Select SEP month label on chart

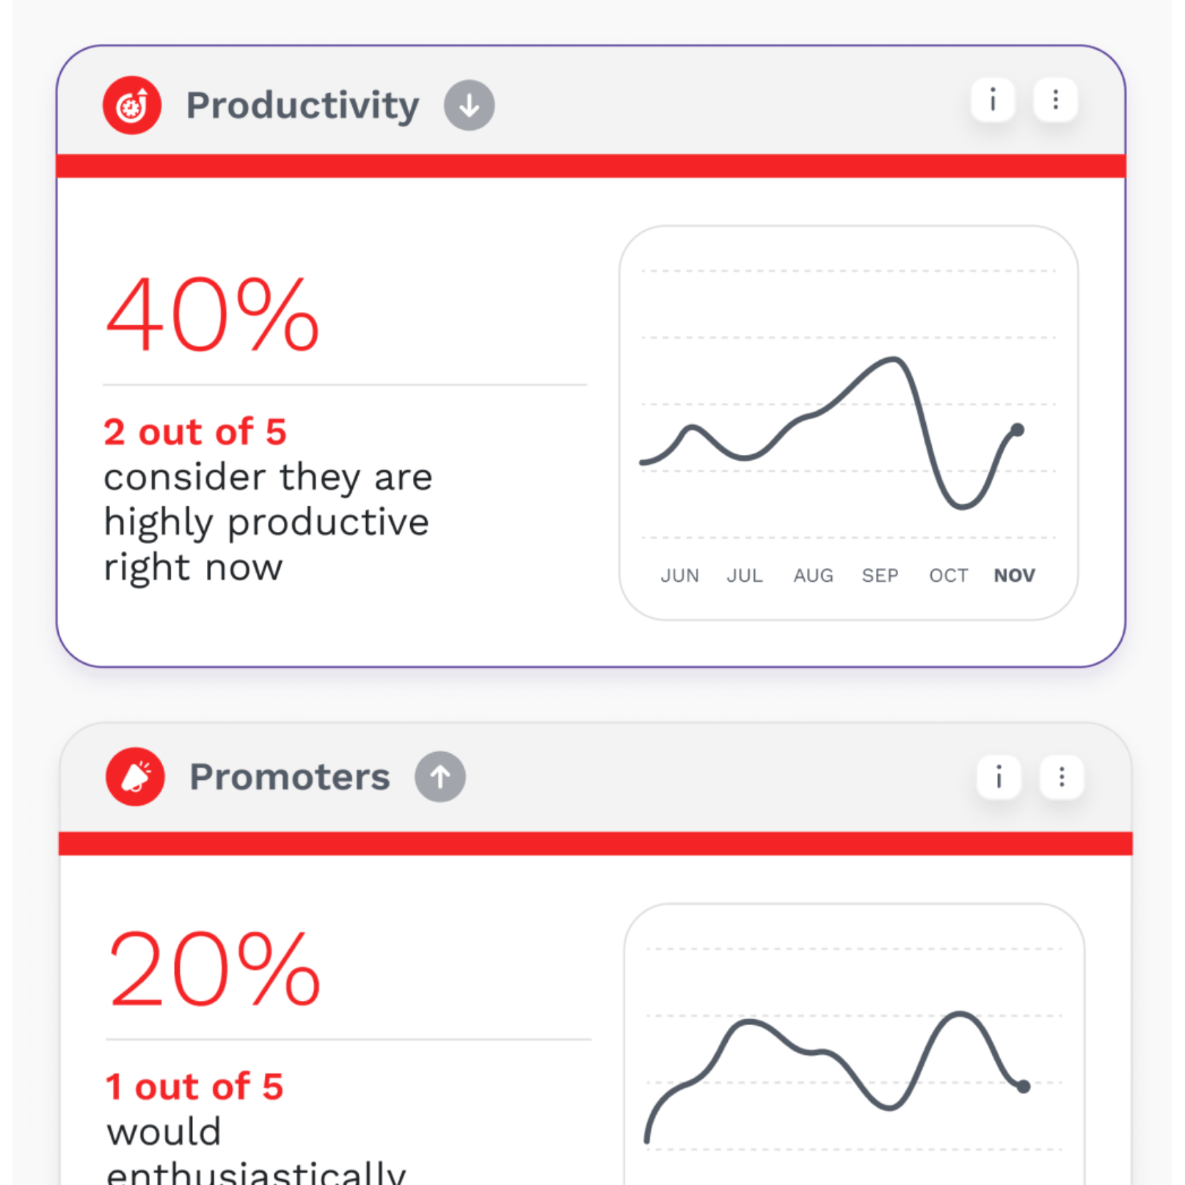880,575
